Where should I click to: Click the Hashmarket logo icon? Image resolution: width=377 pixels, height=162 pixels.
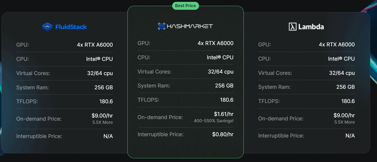click(161, 26)
